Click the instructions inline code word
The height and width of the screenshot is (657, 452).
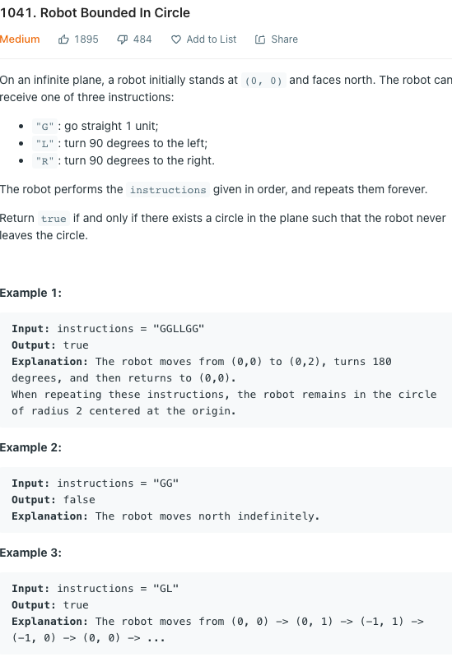click(x=168, y=190)
